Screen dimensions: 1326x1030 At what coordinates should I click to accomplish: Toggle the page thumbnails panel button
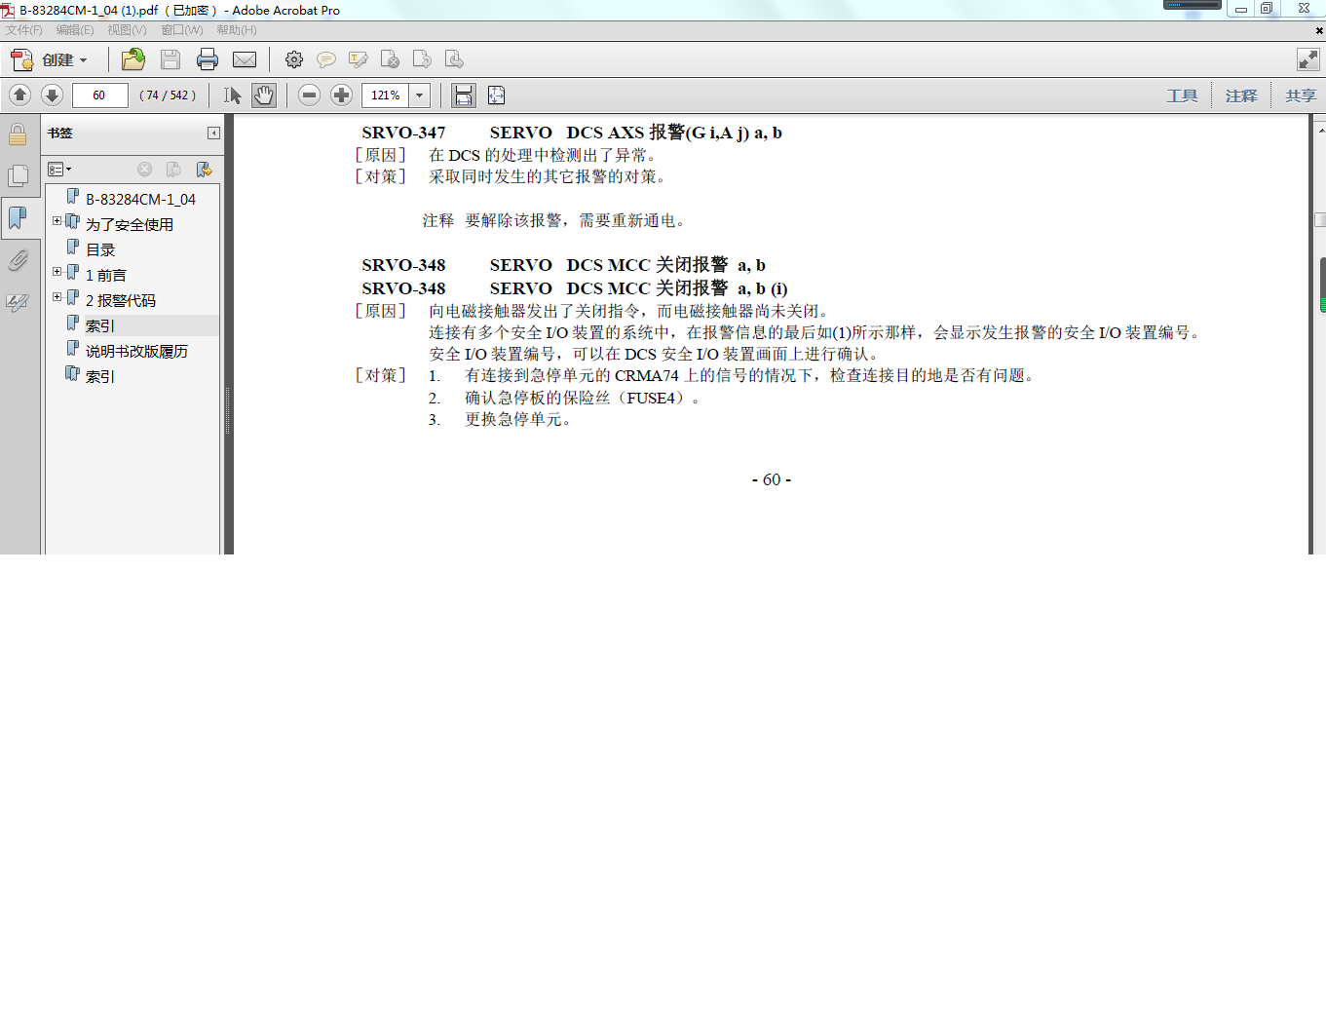click(18, 175)
